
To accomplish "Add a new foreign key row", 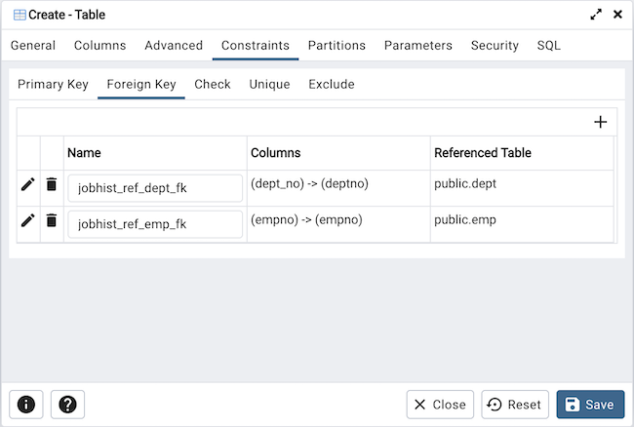I will [600, 122].
